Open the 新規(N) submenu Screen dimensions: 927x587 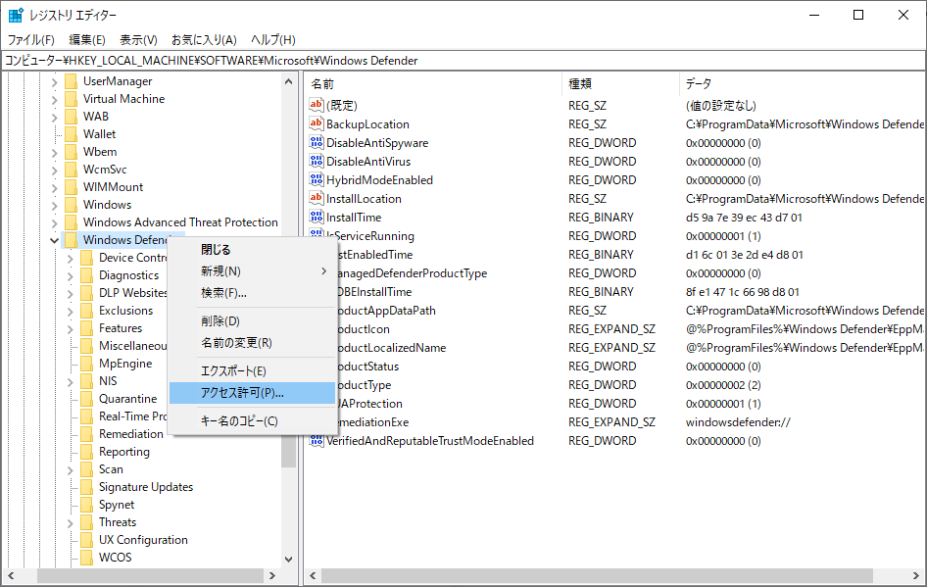pyautogui.click(x=252, y=271)
